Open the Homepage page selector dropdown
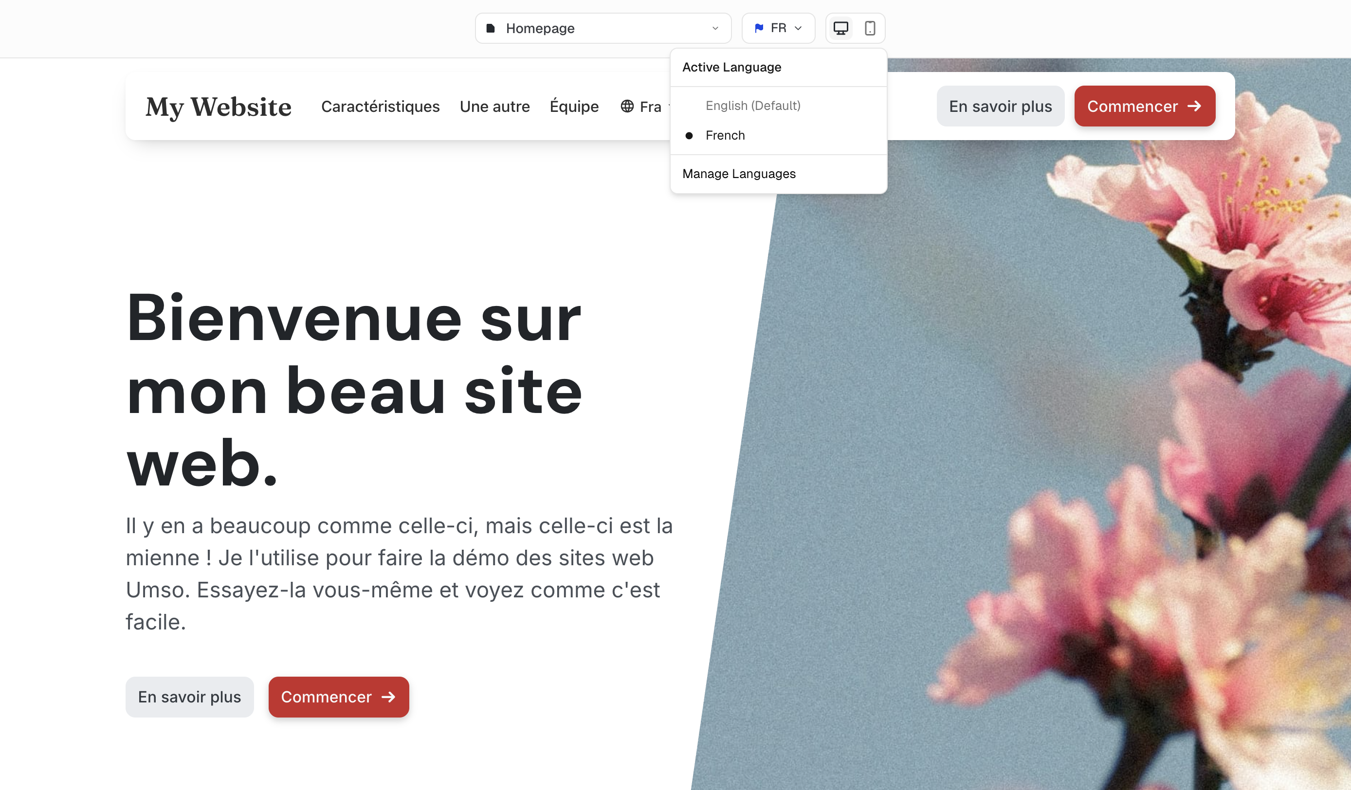This screenshot has height=790, width=1351. 602,28
